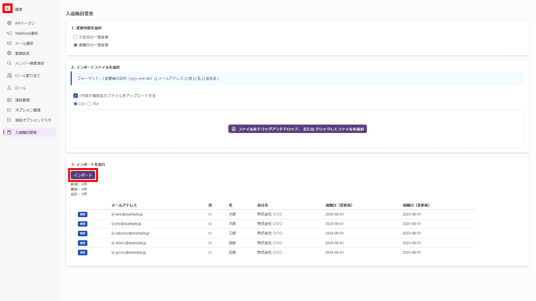This screenshot has height=301, width=536.
Task: Toggle the 1行目が項目名 header row checkbox
Action: point(76,96)
